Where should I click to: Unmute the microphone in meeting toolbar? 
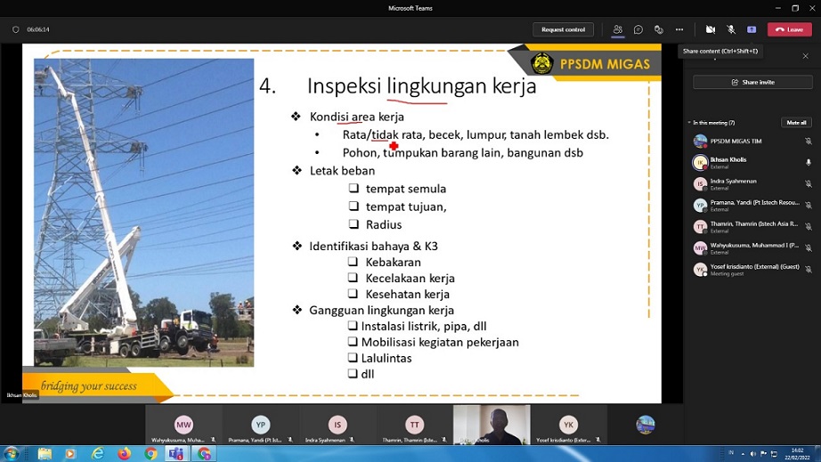[x=731, y=30]
